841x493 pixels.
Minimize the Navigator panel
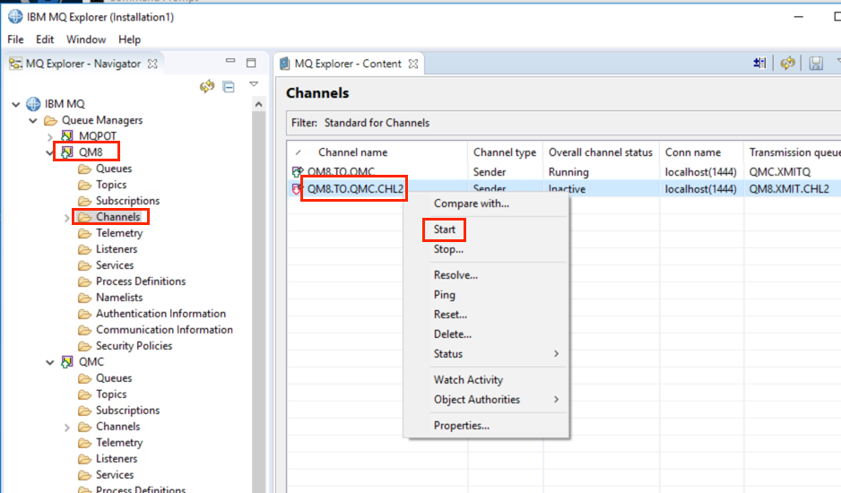(x=230, y=61)
